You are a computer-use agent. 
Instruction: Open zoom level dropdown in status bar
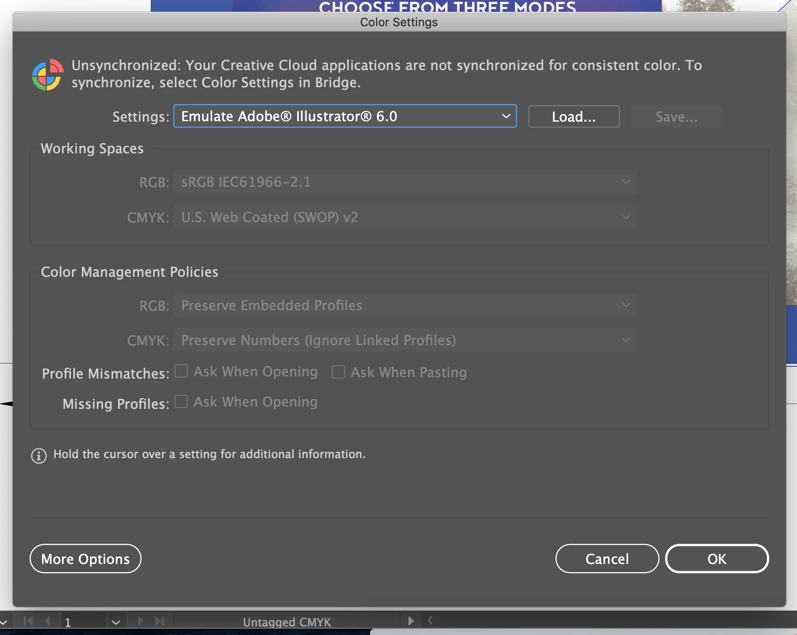(4, 622)
